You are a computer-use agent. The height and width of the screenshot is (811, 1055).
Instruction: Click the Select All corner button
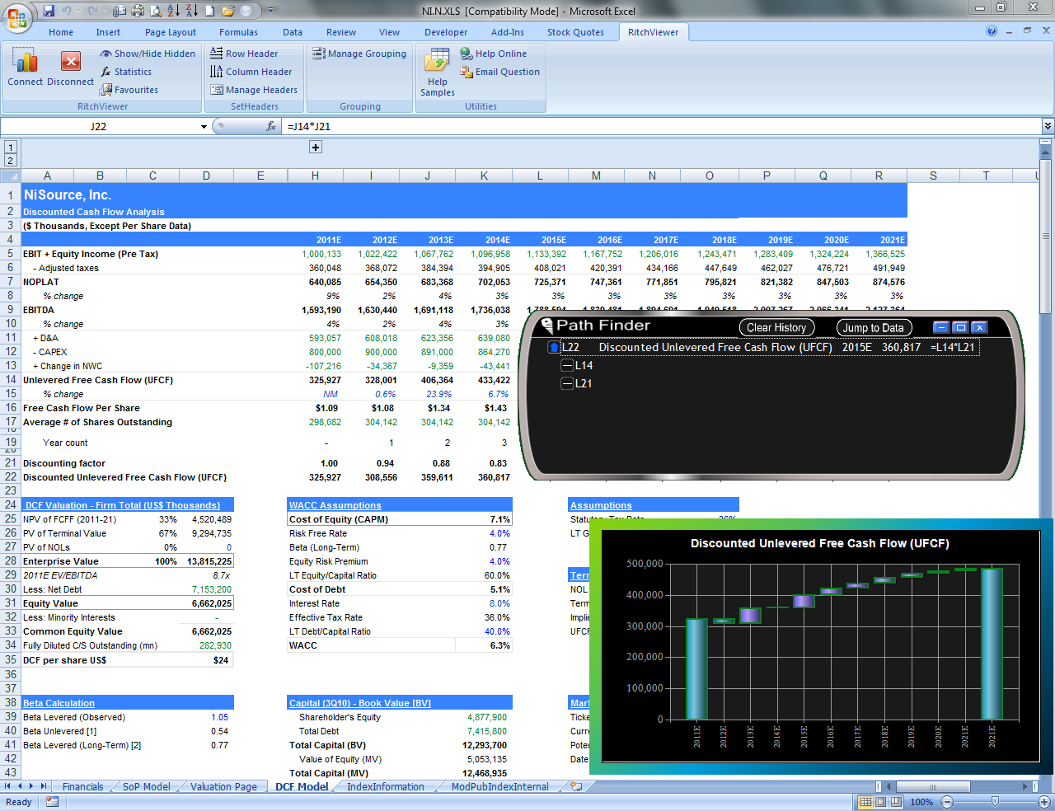pos(10,176)
